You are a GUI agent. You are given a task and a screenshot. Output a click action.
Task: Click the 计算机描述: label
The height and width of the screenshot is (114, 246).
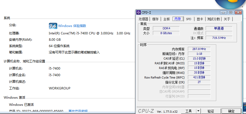point(18,82)
